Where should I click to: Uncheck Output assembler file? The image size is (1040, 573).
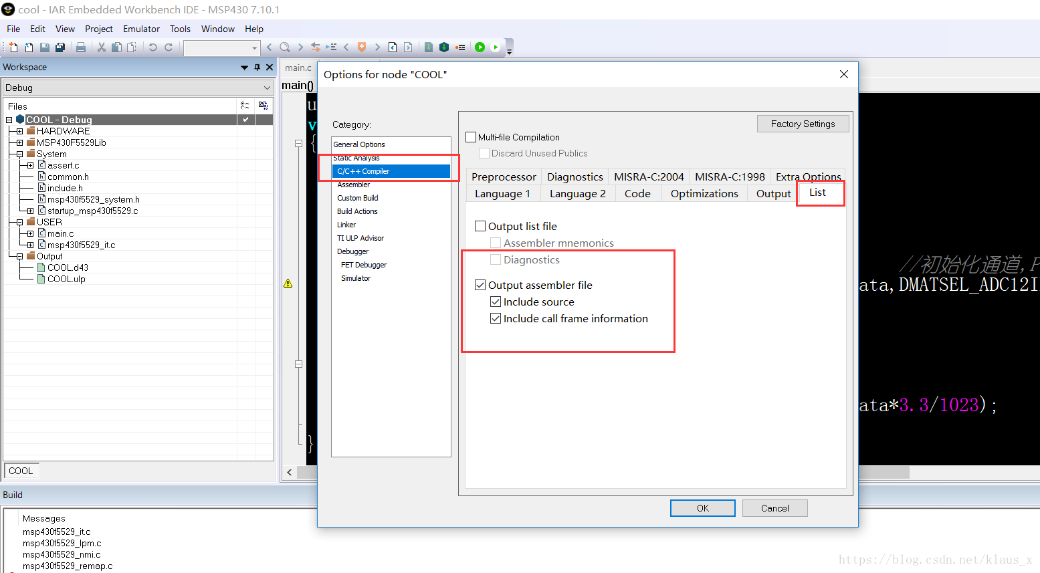coord(480,285)
